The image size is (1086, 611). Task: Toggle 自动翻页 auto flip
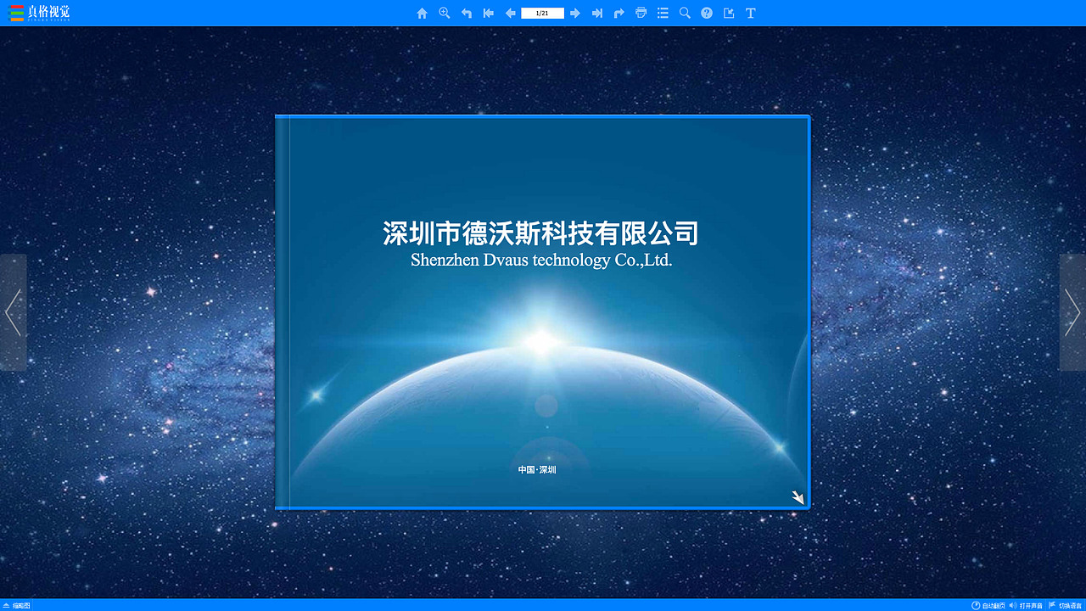pyautogui.click(x=988, y=605)
